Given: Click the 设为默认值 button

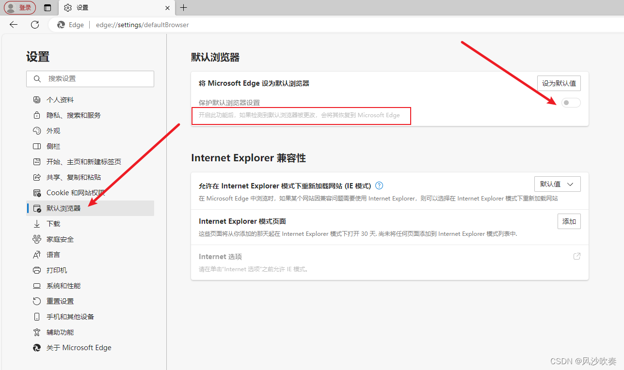Looking at the screenshot, I should click(559, 83).
